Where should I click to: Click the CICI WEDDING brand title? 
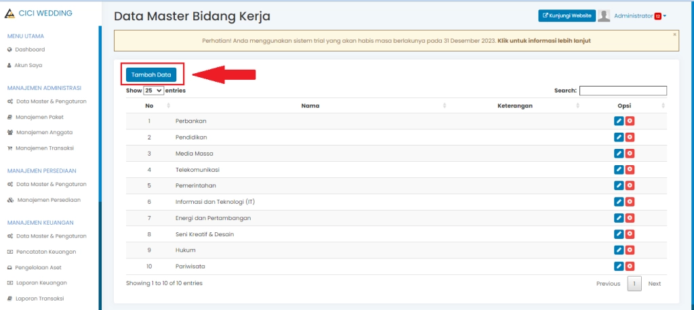(x=45, y=14)
